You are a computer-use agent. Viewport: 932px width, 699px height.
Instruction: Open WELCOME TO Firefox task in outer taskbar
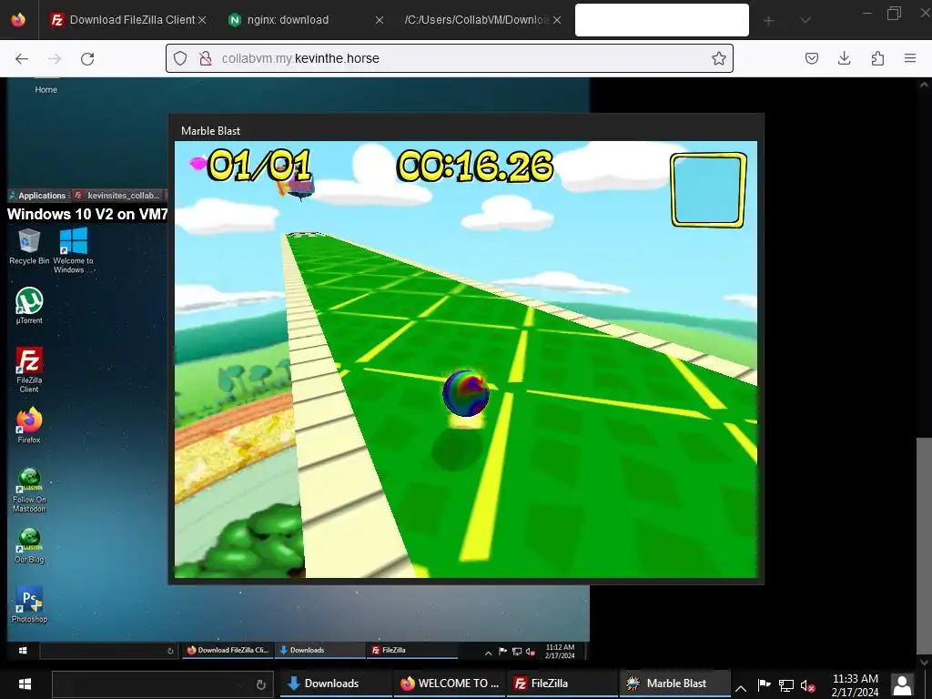click(x=449, y=684)
